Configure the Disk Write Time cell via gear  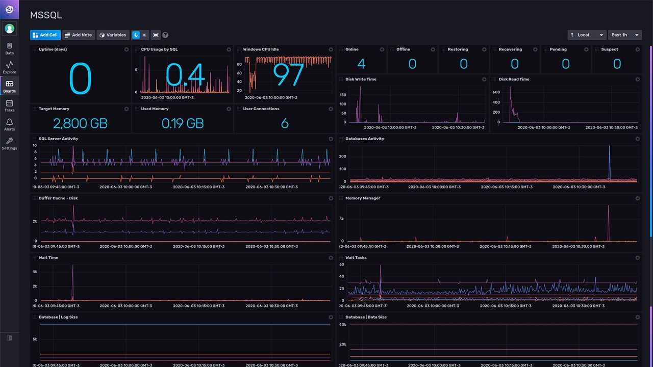(484, 80)
